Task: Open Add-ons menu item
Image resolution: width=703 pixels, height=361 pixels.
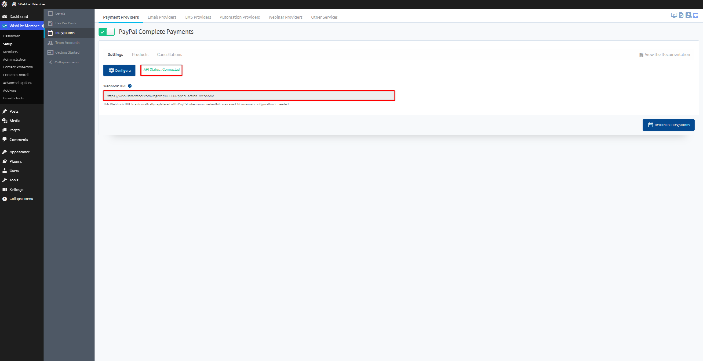Action: [x=10, y=90]
